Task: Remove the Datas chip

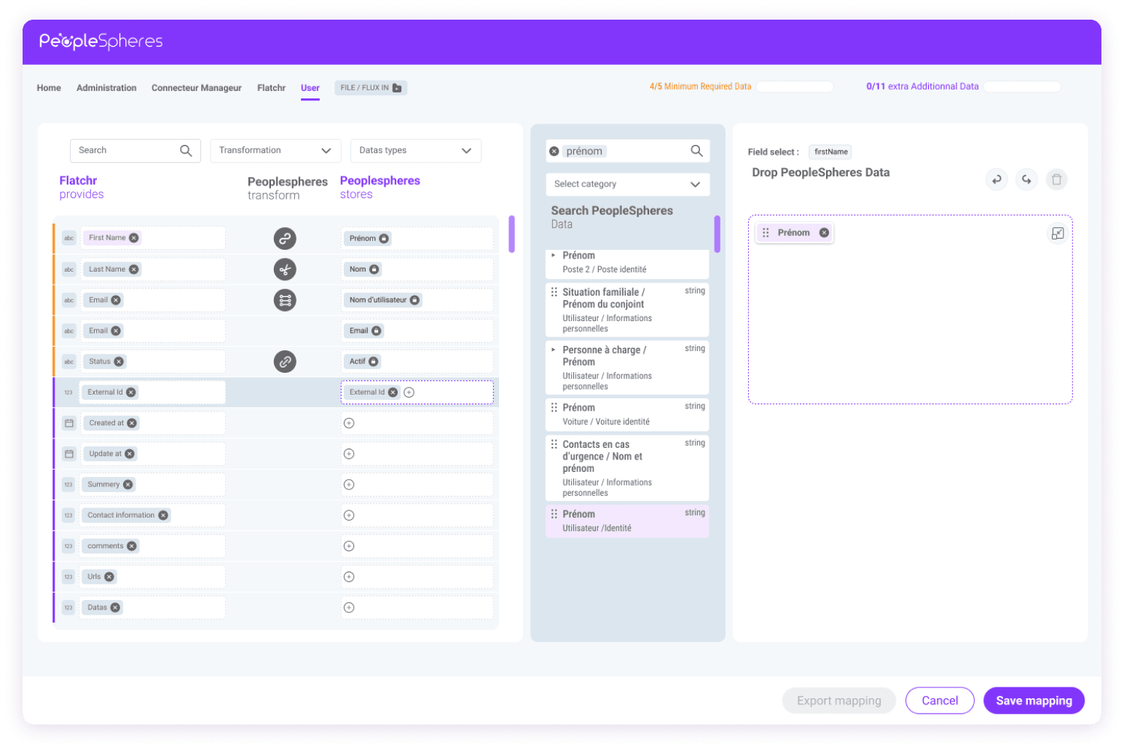Action: [115, 607]
